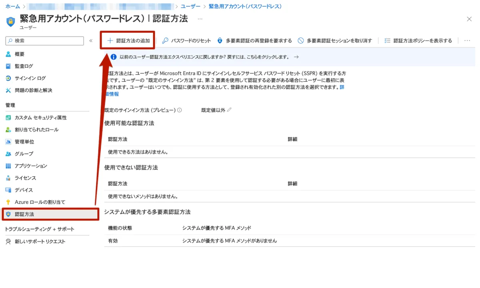Screen dimensions: 480x288
Task: Click info icon beside 既定のサインイン方法 (プレビュー)
Action: (180, 110)
